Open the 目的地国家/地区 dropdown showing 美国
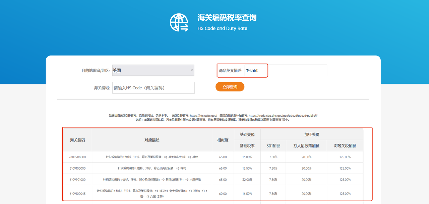 point(153,70)
